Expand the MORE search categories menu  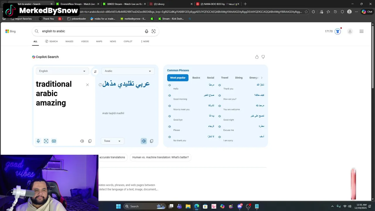click(x=145, y=41)
